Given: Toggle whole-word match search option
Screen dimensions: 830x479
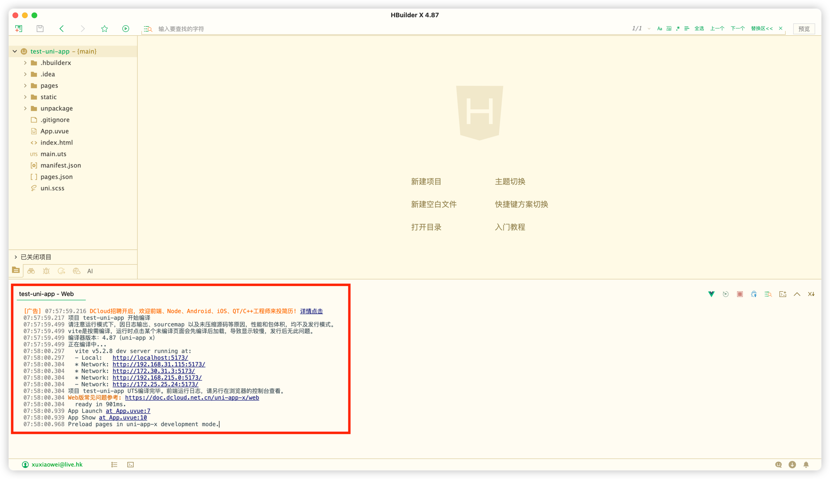Looking at the screenshot, I should click(x=669, y=29).
